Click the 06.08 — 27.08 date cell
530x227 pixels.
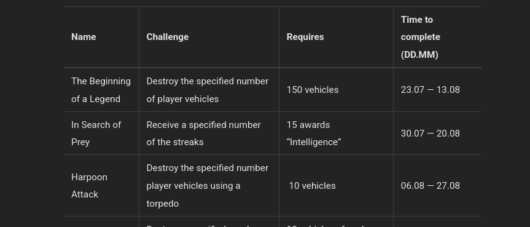(x=430, y=186)
